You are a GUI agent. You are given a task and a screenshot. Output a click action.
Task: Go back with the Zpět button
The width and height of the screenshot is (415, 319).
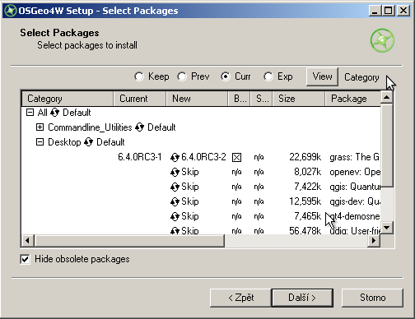click(x=240, y=298)
